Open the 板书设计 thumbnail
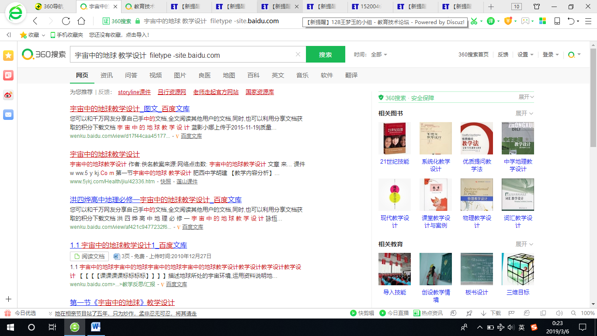This screenshot has width=597, height=336. click(x=477, y=269)
